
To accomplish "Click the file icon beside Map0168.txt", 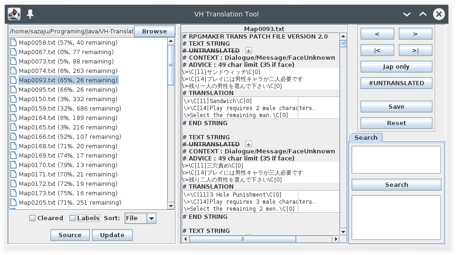I will coord(13,146).
